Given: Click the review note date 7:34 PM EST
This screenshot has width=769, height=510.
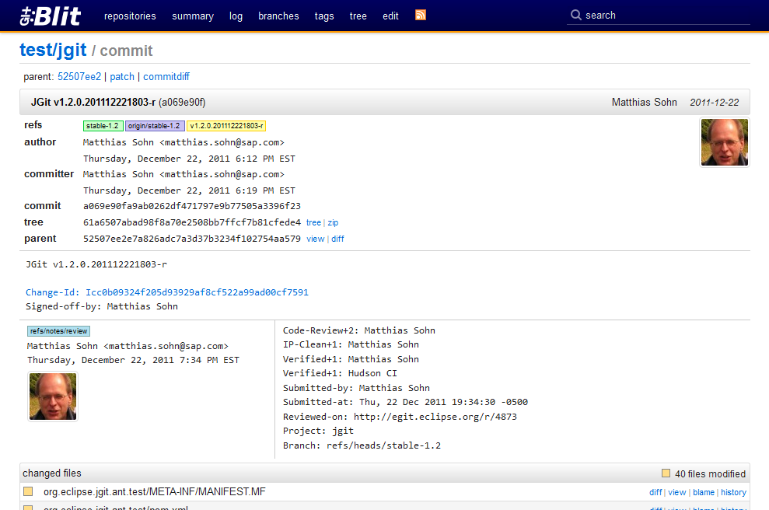Looking at the screenshot, I should point(134,360).
